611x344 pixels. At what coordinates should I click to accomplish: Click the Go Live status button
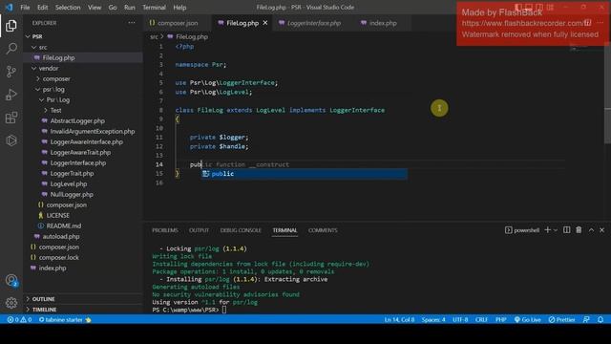(x=527, y=319)
